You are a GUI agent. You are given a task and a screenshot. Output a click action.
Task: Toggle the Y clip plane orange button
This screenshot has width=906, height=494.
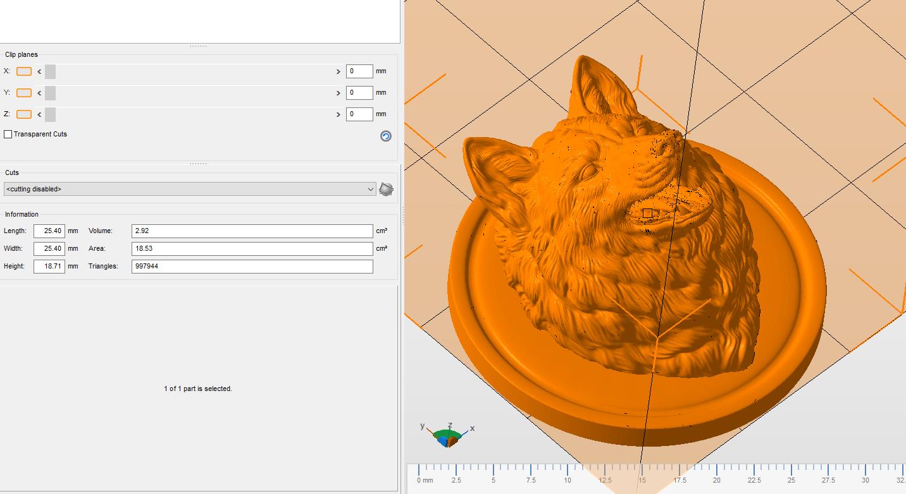(x=24, y=93)
